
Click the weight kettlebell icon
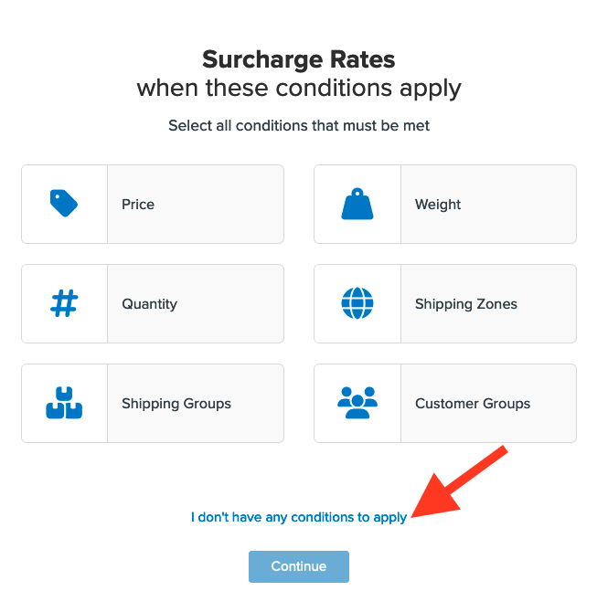coord(357,204)
